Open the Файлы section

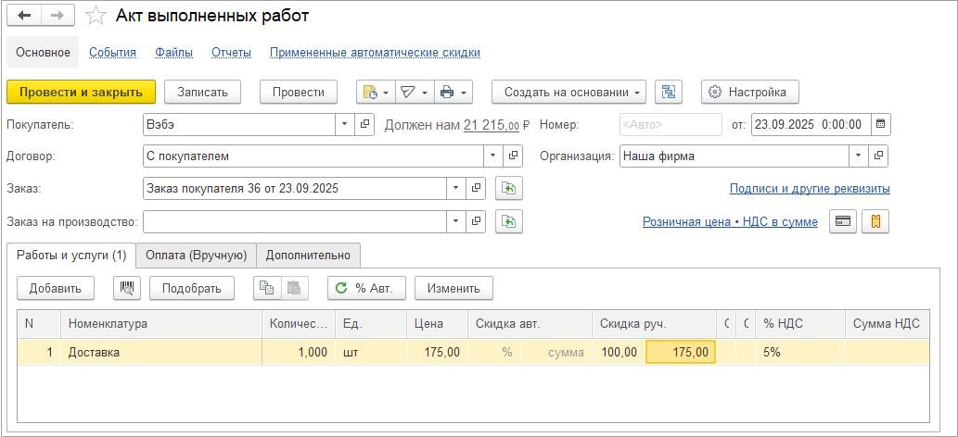[174, 53]
